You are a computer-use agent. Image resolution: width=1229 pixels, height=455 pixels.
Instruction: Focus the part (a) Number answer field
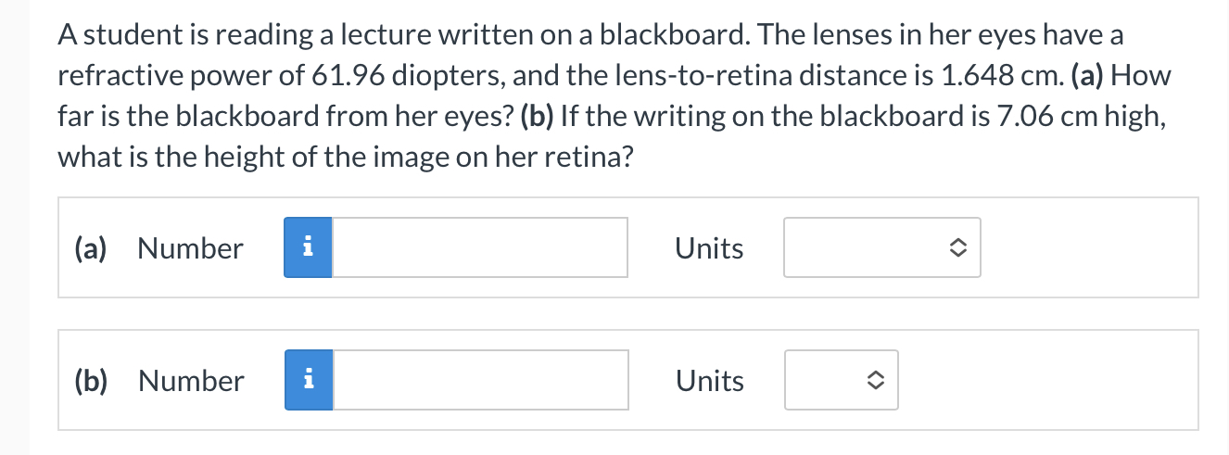click(x=480, y=247)
